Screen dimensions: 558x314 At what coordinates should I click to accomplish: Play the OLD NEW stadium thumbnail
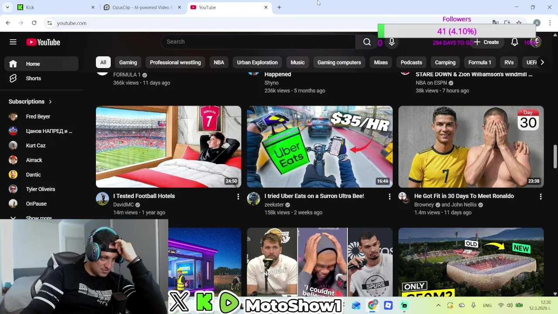pos(471,262)
